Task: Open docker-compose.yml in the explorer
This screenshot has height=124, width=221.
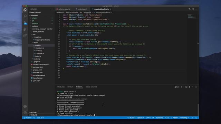Action: (x=41, y=64)
